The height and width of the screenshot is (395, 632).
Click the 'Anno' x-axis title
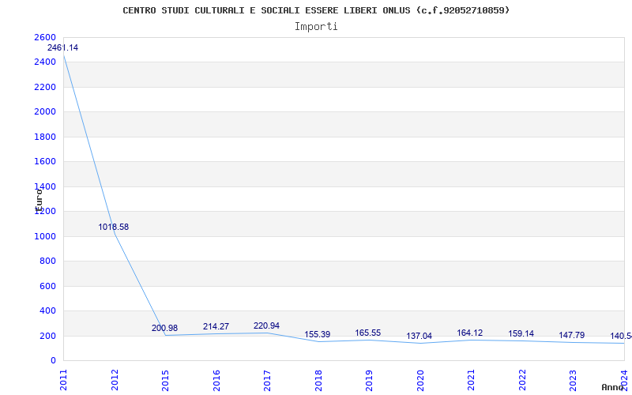coord(614,388)
